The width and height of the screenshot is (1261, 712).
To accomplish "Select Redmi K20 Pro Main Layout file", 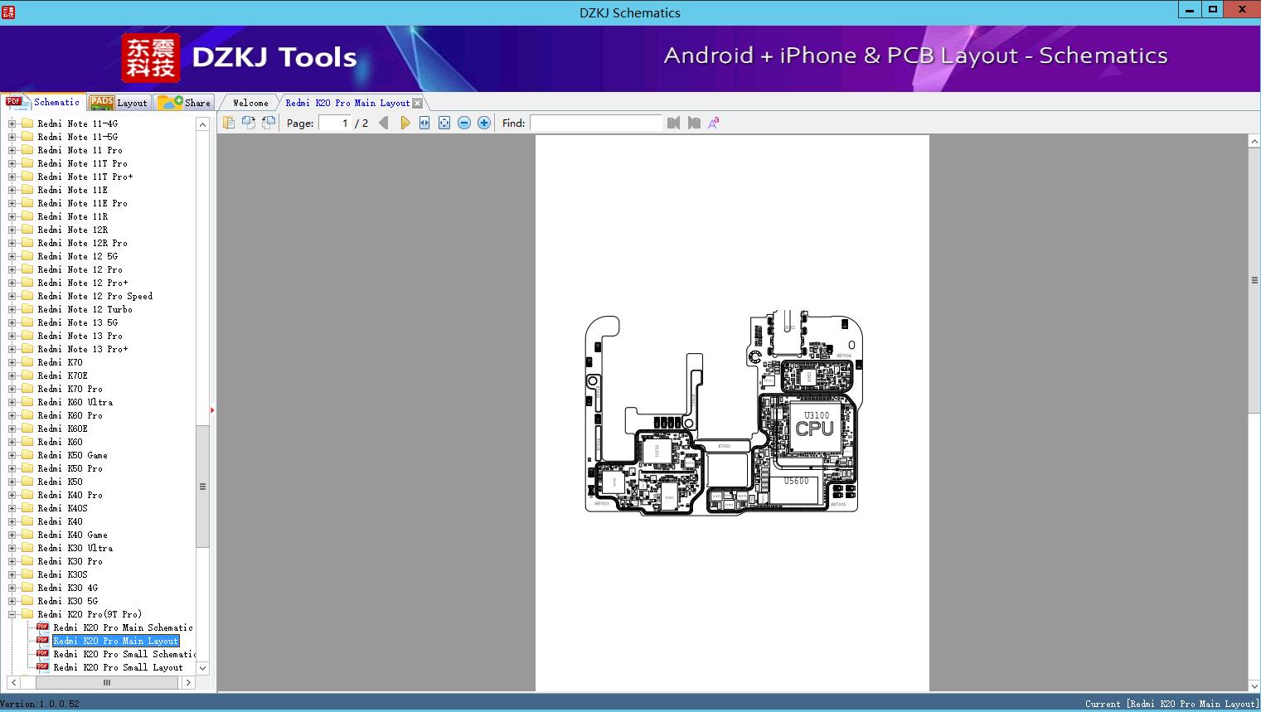I will [116, 641].
